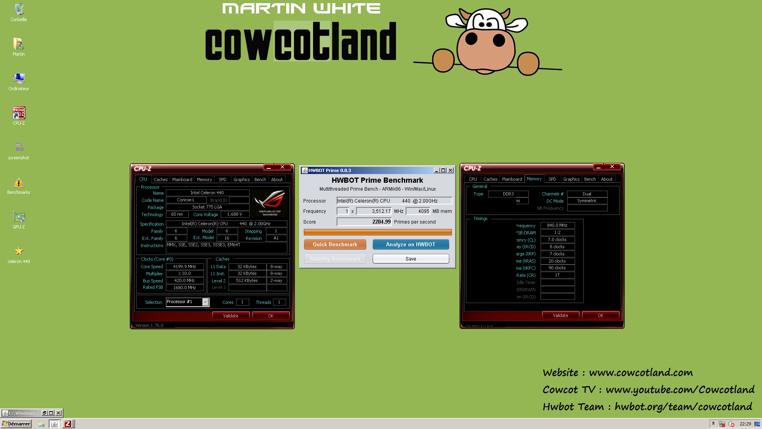Click Validate in right CPU-Z window
This screenshot has height=429, width=762.
(x=560, y=315)
